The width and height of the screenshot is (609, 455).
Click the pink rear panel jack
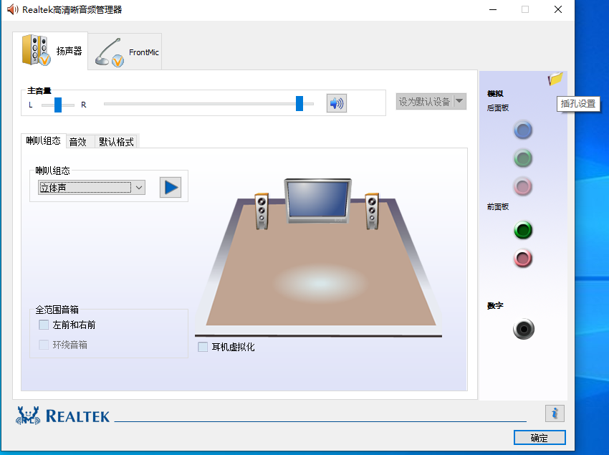coord(523,186)
